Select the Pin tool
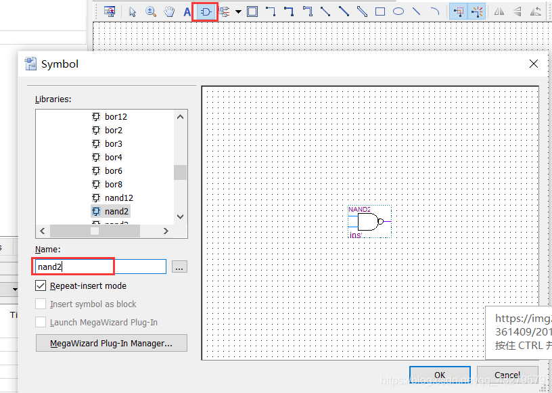This screenshot has width=552, height=393. (224, 12)
